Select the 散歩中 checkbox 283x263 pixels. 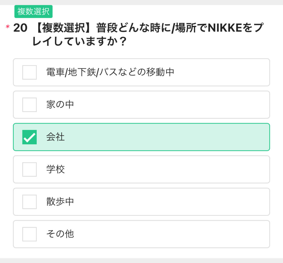(x=29, y=202)
